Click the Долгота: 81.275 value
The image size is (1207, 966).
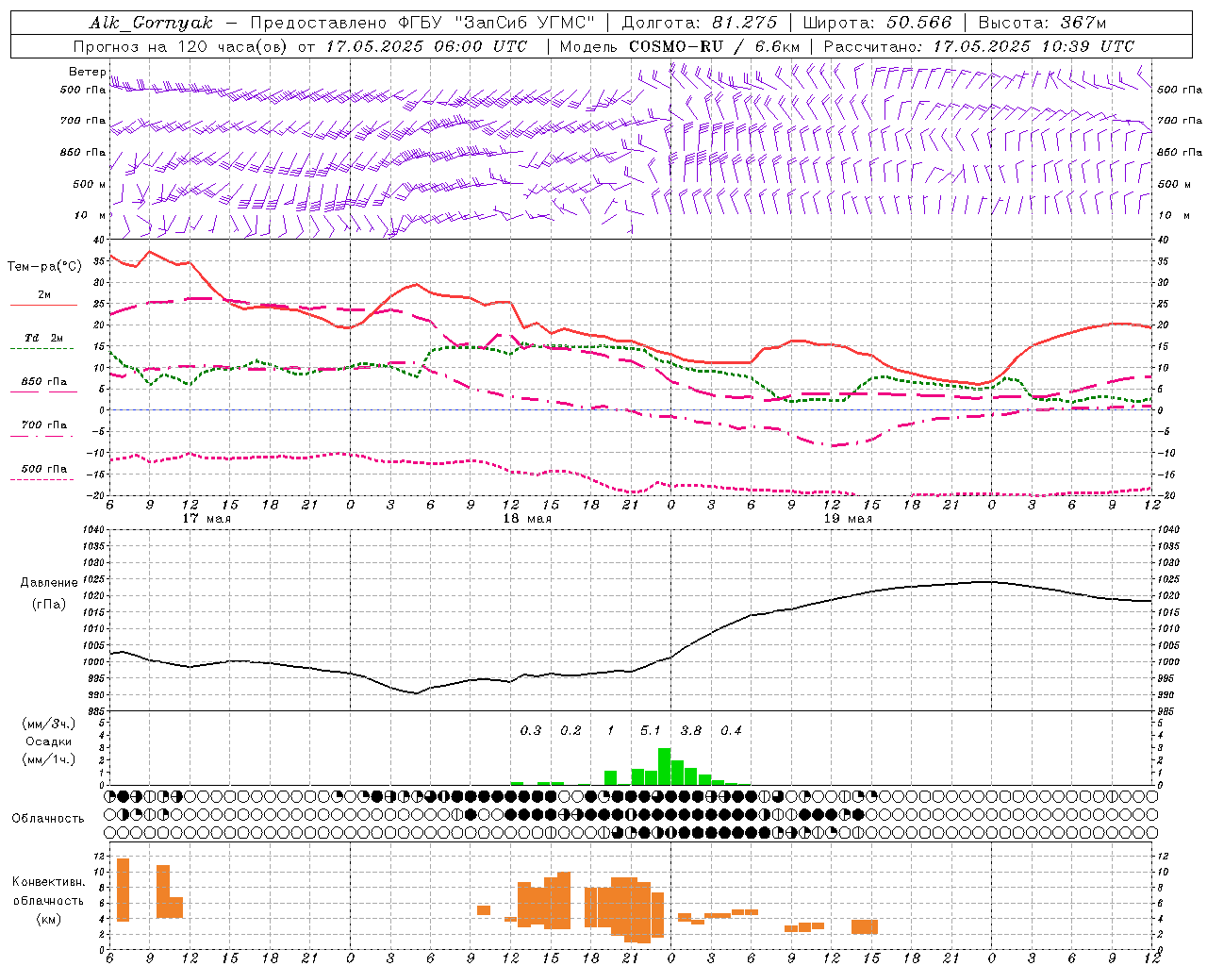tap(700, 23)
